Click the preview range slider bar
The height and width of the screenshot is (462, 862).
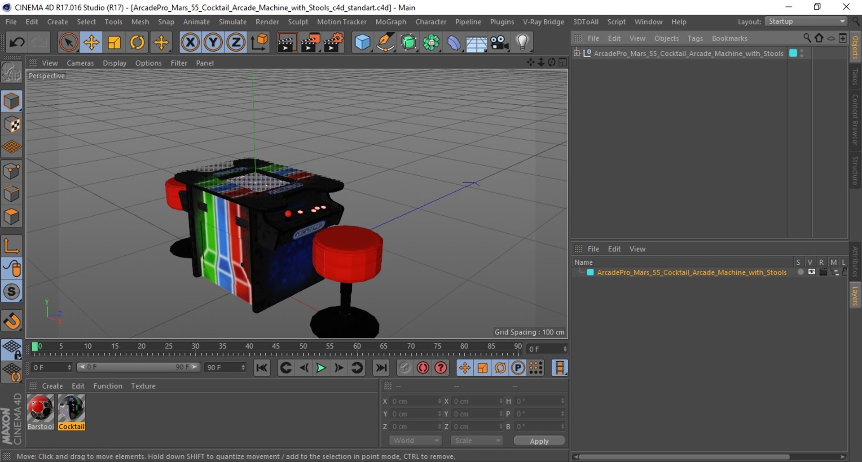point(138,367)
